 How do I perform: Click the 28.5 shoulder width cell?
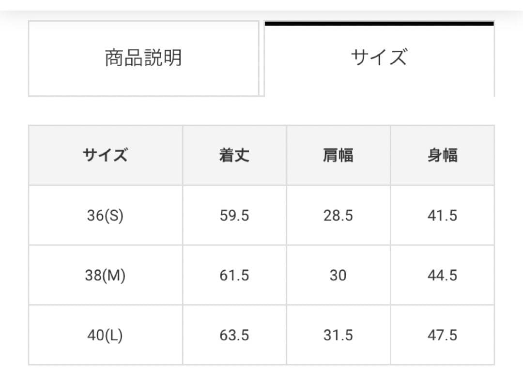338,215
